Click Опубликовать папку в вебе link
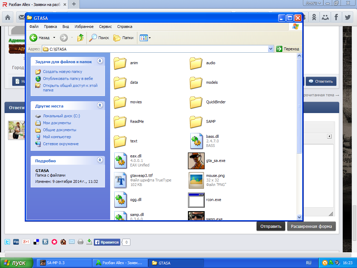357x268 pixels. [68, 79]
